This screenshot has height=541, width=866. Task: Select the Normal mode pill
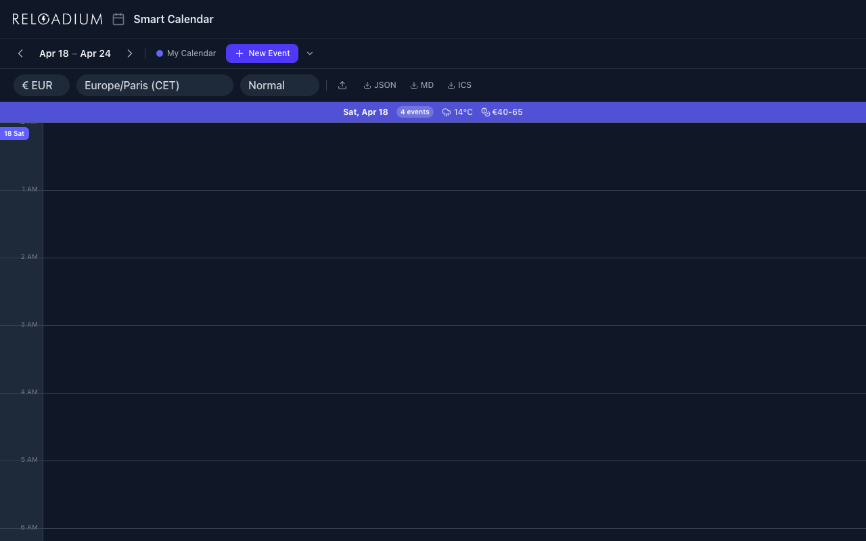click(279, 85)
